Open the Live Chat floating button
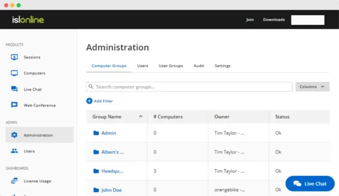The image size is (339, 196). click(310, 184)
